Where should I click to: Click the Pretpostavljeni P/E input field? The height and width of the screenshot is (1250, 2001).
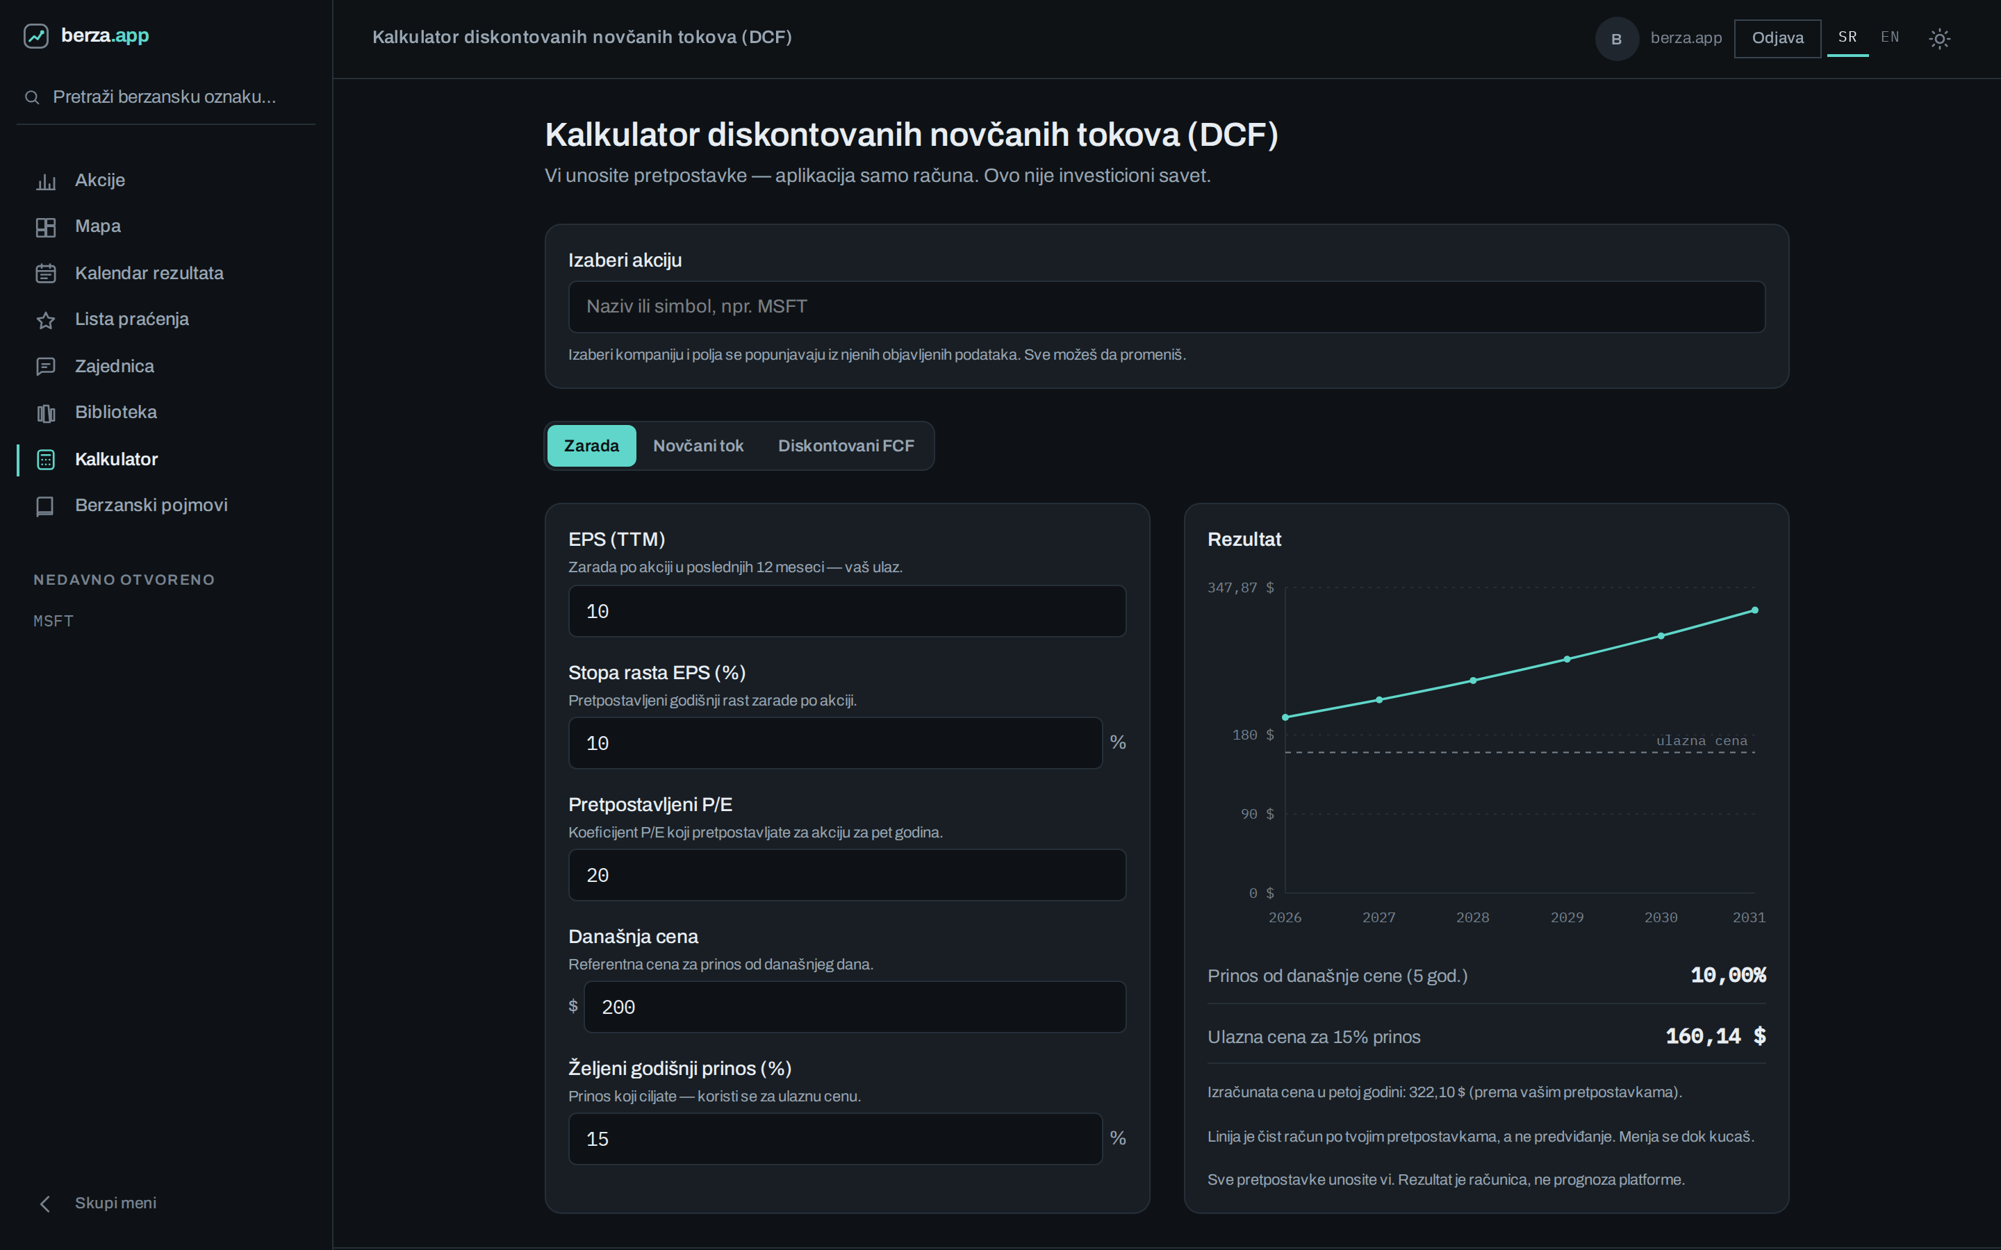click(847, 875)
